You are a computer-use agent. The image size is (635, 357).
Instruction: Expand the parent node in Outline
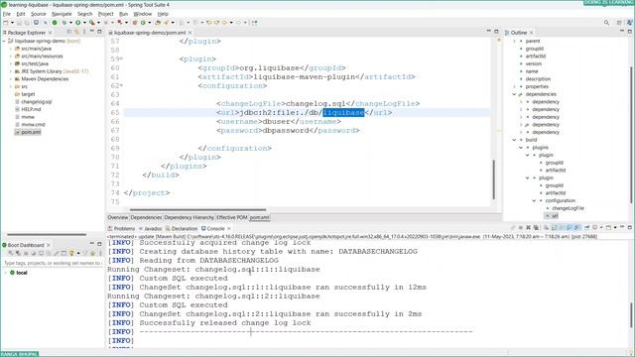coord(514,41)
